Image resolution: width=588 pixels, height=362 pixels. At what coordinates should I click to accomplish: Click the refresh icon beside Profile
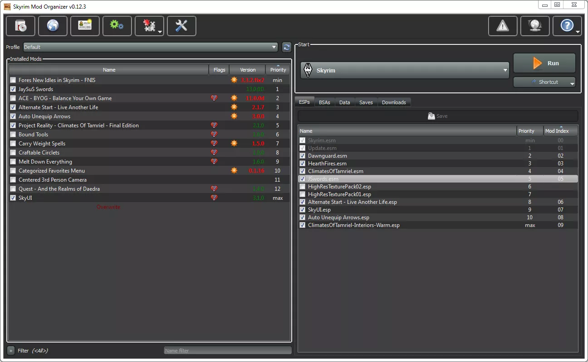tap(286, 47)
